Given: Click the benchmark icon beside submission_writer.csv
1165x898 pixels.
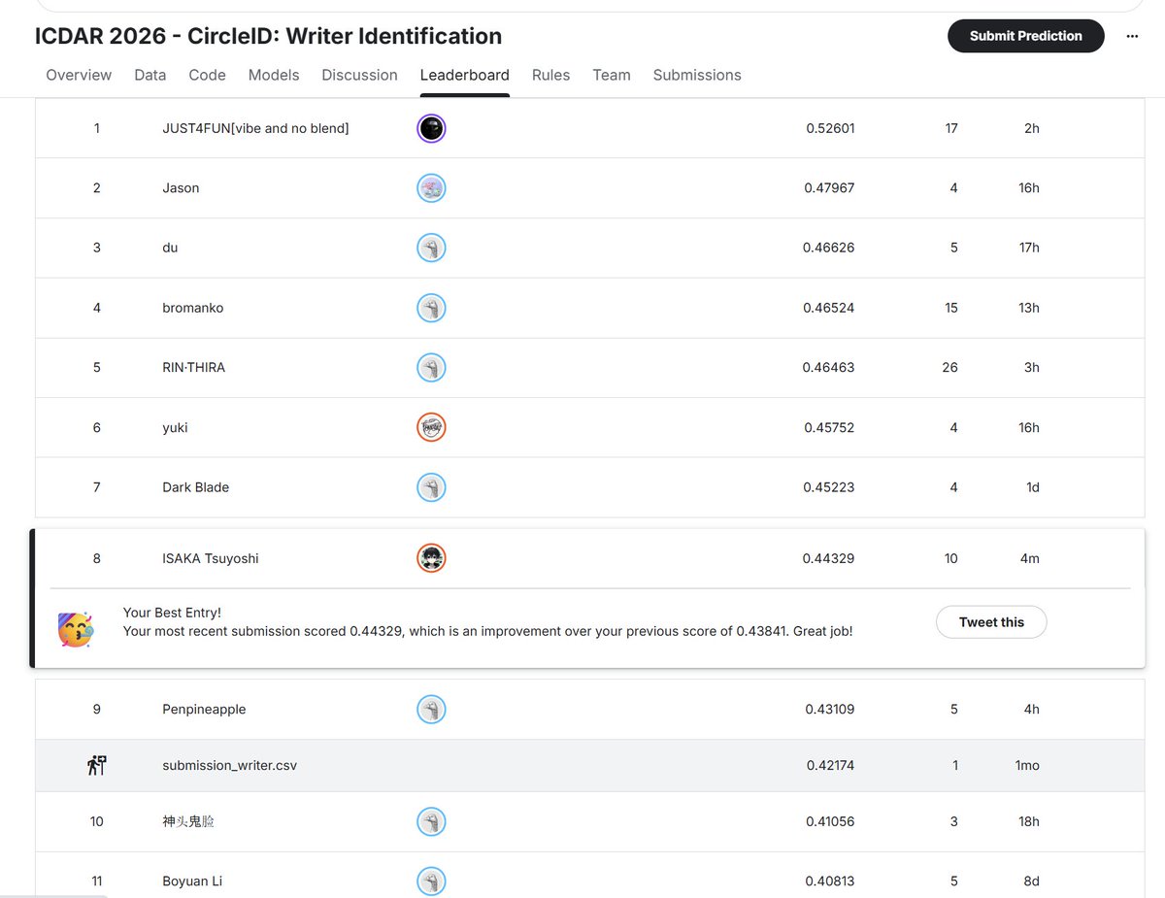Looking at the screenshot, I should coord(96,765).
